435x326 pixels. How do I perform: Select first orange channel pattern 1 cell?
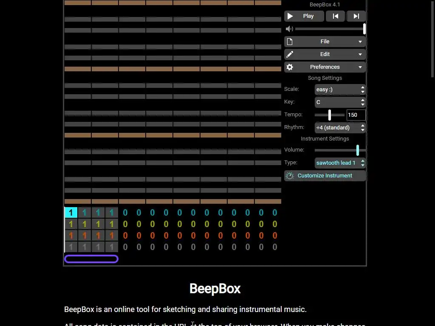tap(71, 235)
